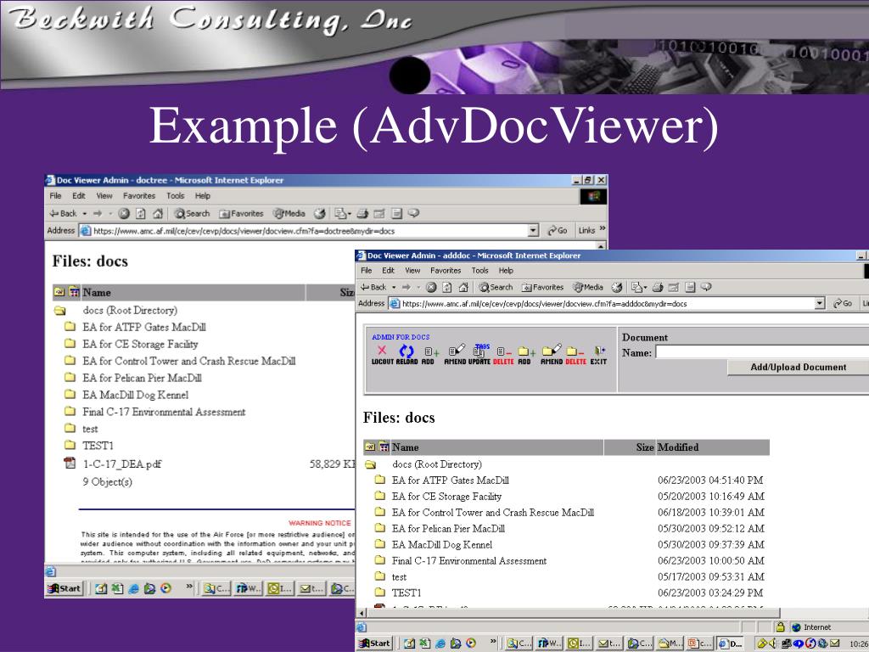869x652 pixels.
Task: Open Favorites menu in doctree window
Action: pyautogui.click(x=139, y=196)
